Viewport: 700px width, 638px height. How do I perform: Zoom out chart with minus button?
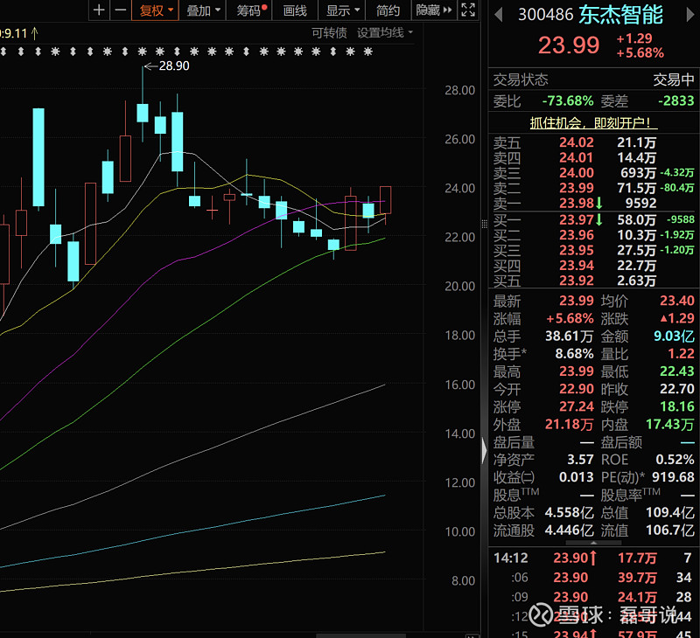(x=121, y=10)
